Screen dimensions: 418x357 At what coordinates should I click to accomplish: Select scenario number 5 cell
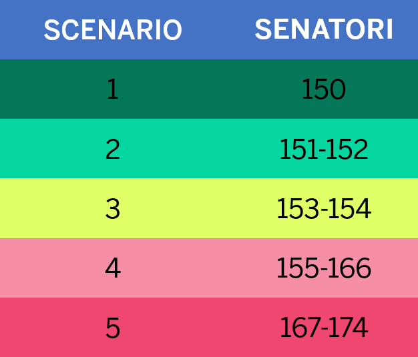(x=112, y=328)
